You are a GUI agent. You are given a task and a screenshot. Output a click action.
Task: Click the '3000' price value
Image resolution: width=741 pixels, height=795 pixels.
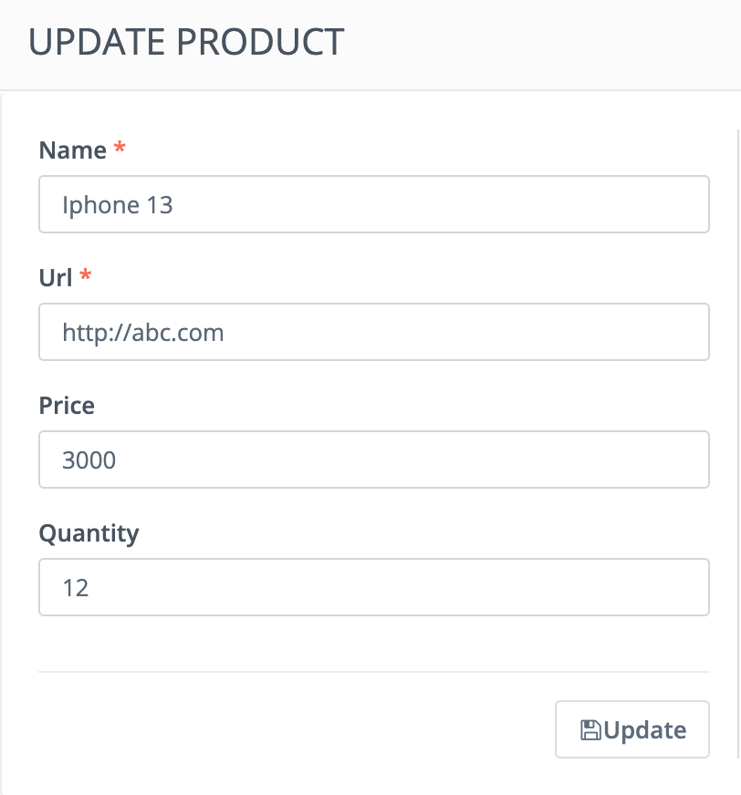(89, 459)
